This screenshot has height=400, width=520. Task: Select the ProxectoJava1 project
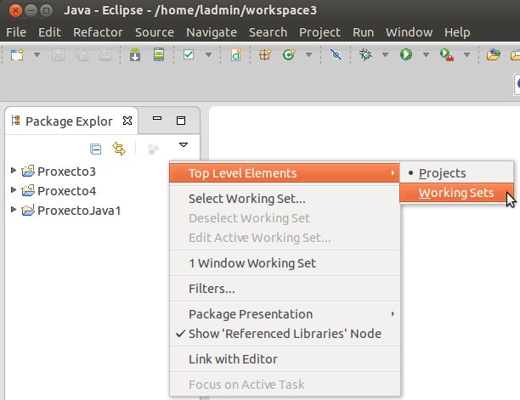tap(79, 211)
